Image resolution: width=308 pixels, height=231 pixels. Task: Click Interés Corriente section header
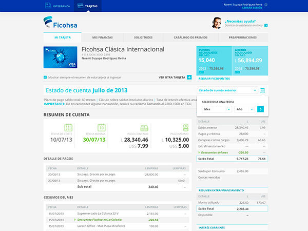[x=211, y=227]
